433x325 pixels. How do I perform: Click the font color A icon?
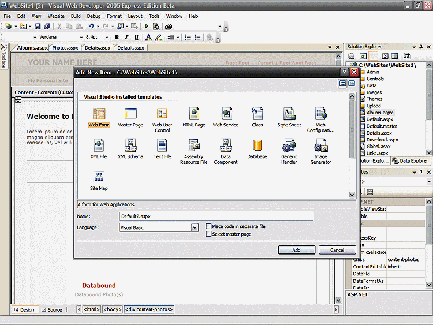click(x=148, y=38)
